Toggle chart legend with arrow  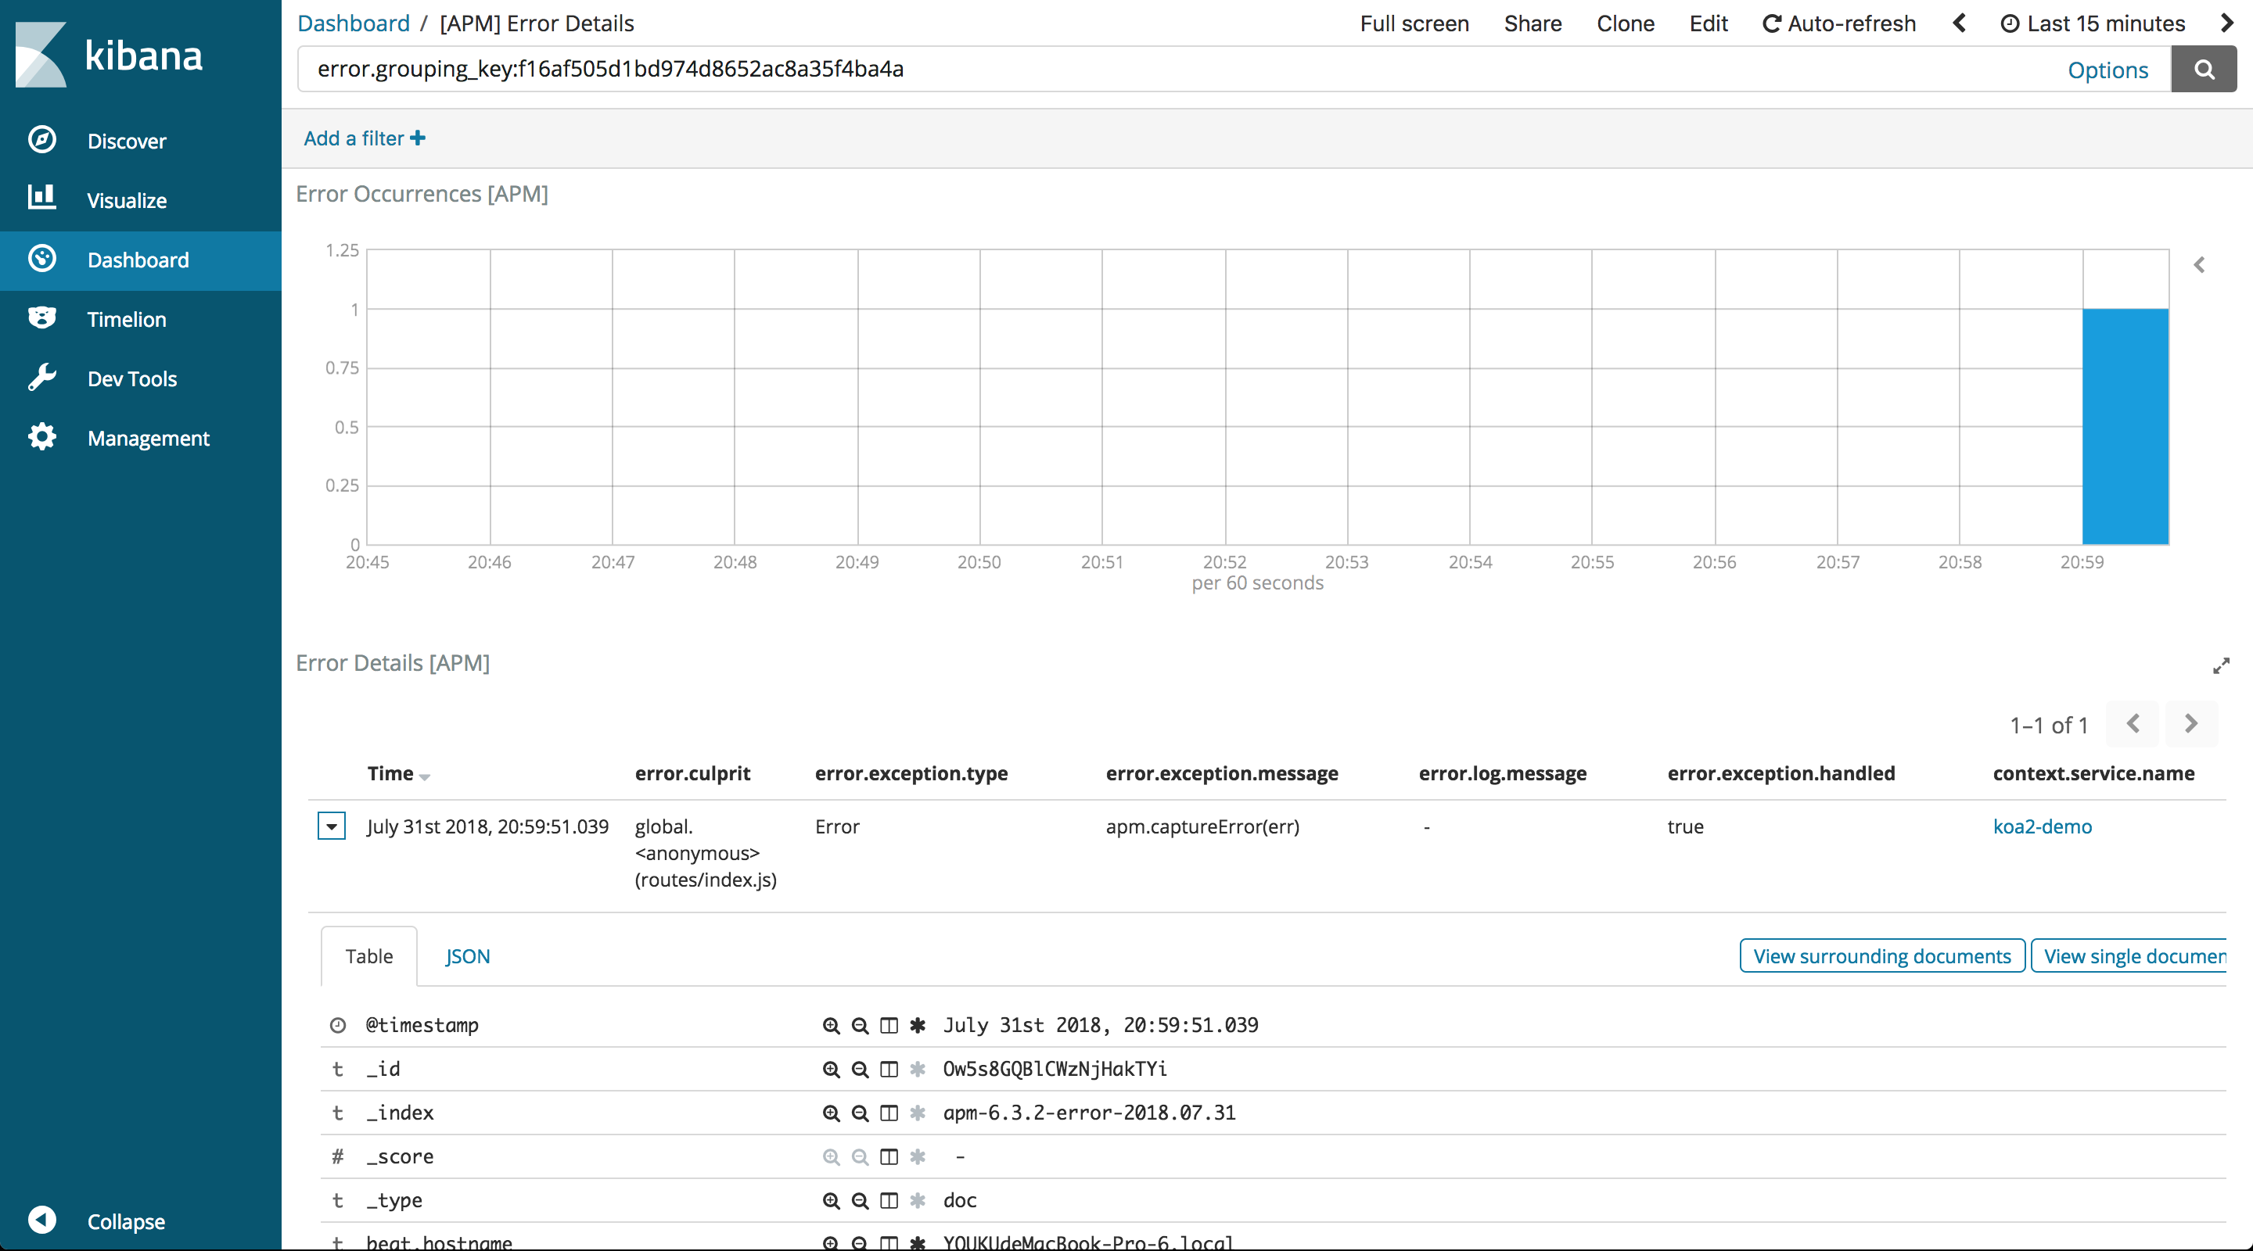click(x=2199, y=265)
